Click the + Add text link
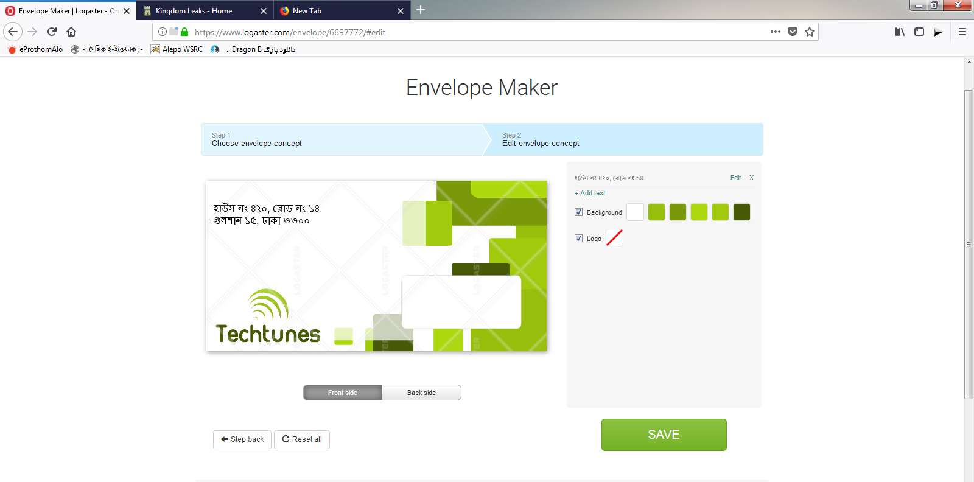Screen dimensions: 974x482 point(590,193)
